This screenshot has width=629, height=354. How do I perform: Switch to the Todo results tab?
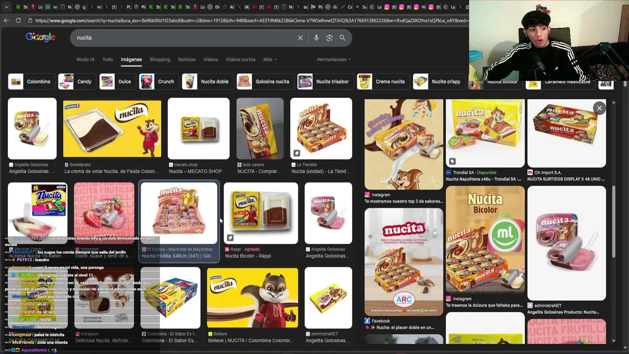pos(108,59)
